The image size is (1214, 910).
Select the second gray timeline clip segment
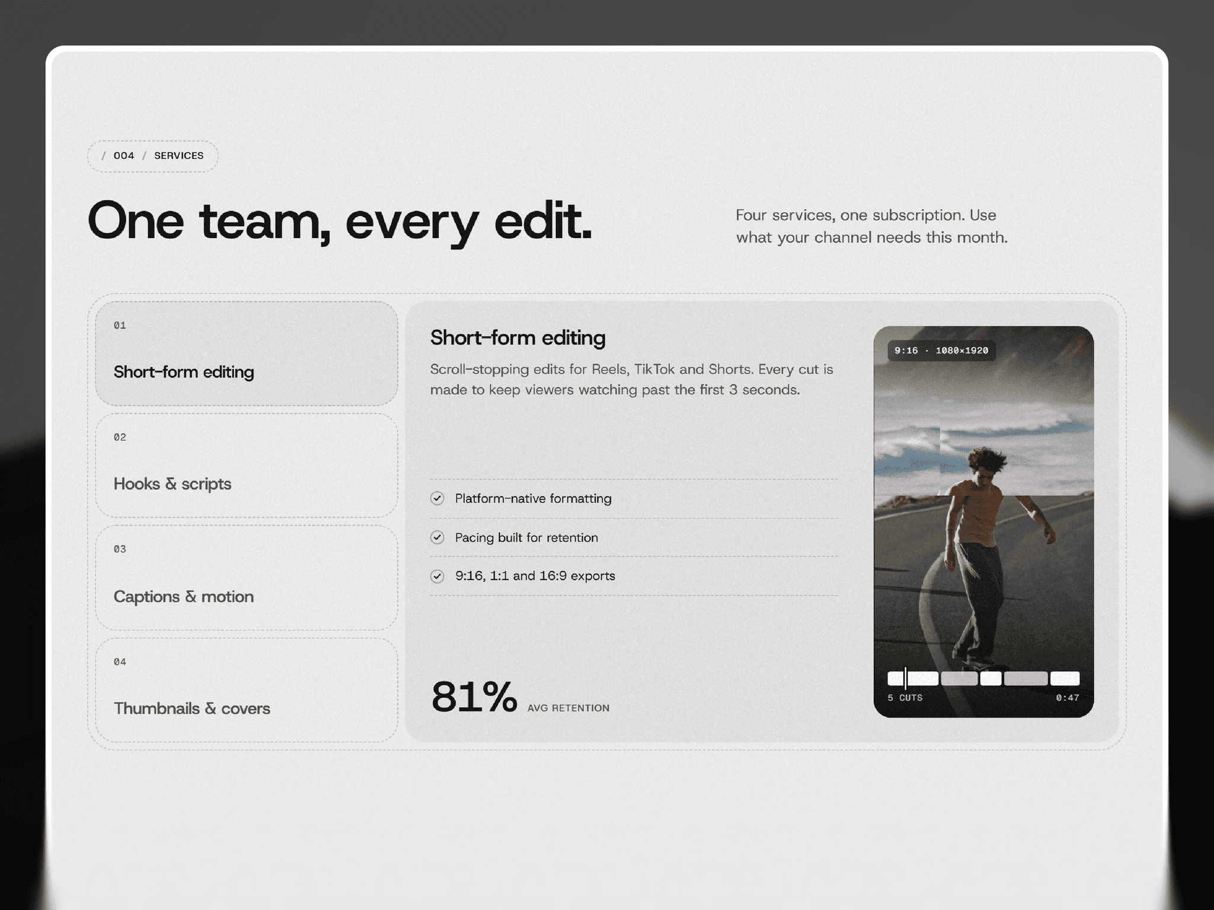[1025, 678]
